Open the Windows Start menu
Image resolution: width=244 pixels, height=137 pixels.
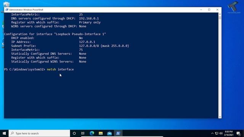(4, 133)
